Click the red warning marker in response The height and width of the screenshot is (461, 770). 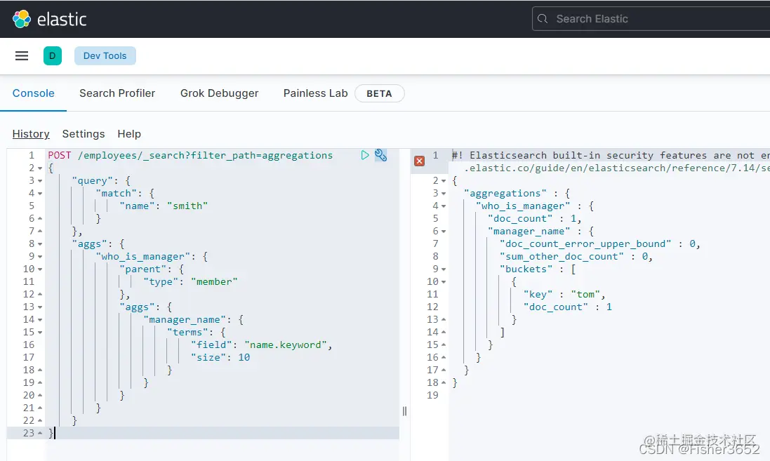tap(419, 161)
